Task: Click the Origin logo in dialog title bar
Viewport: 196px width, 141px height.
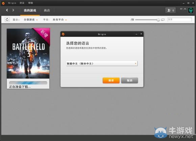Action: pos(63,34)
